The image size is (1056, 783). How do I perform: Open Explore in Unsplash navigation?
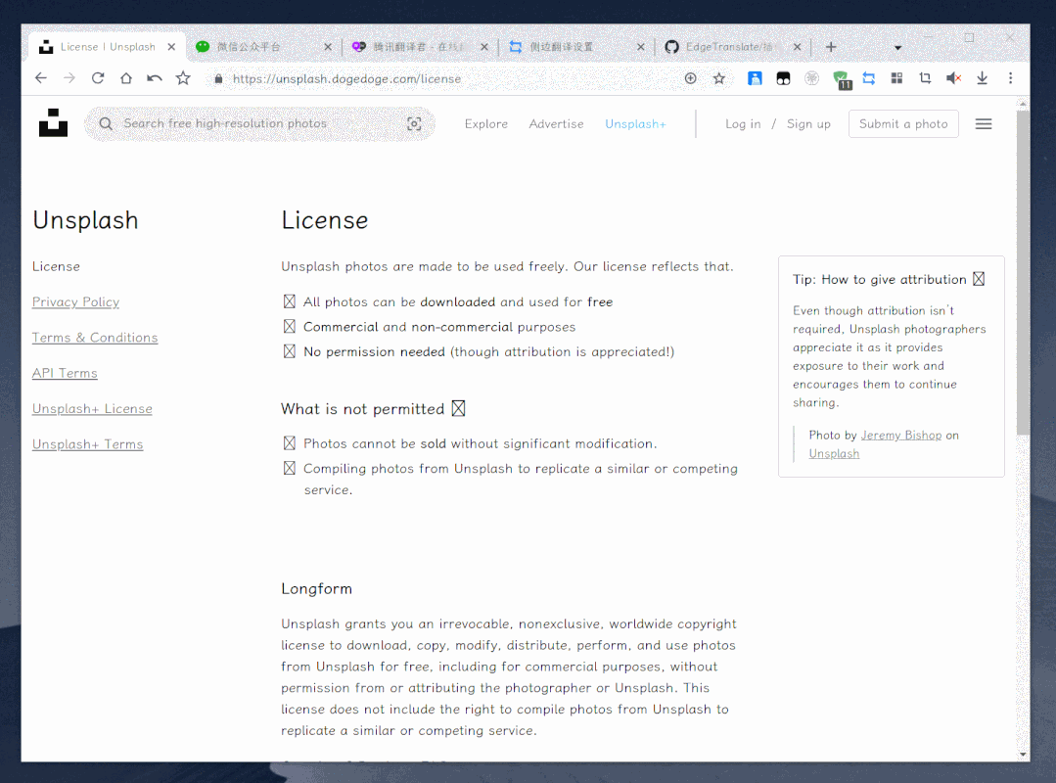point(485,124)
